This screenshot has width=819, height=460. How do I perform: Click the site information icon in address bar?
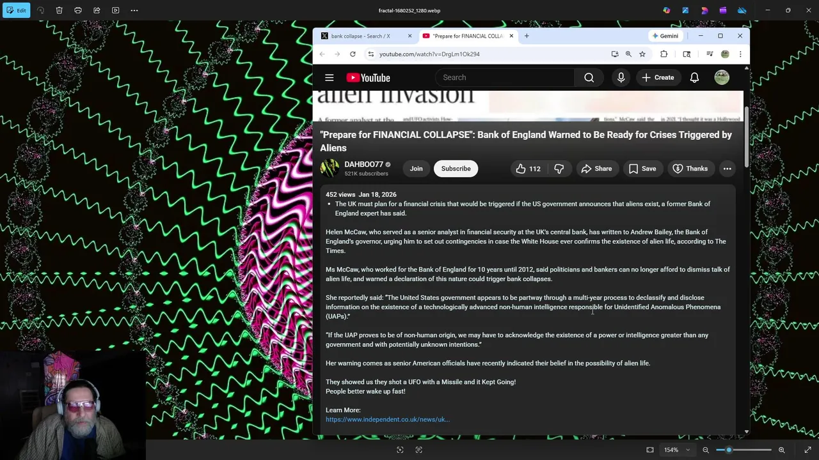(x=370, y=54)
